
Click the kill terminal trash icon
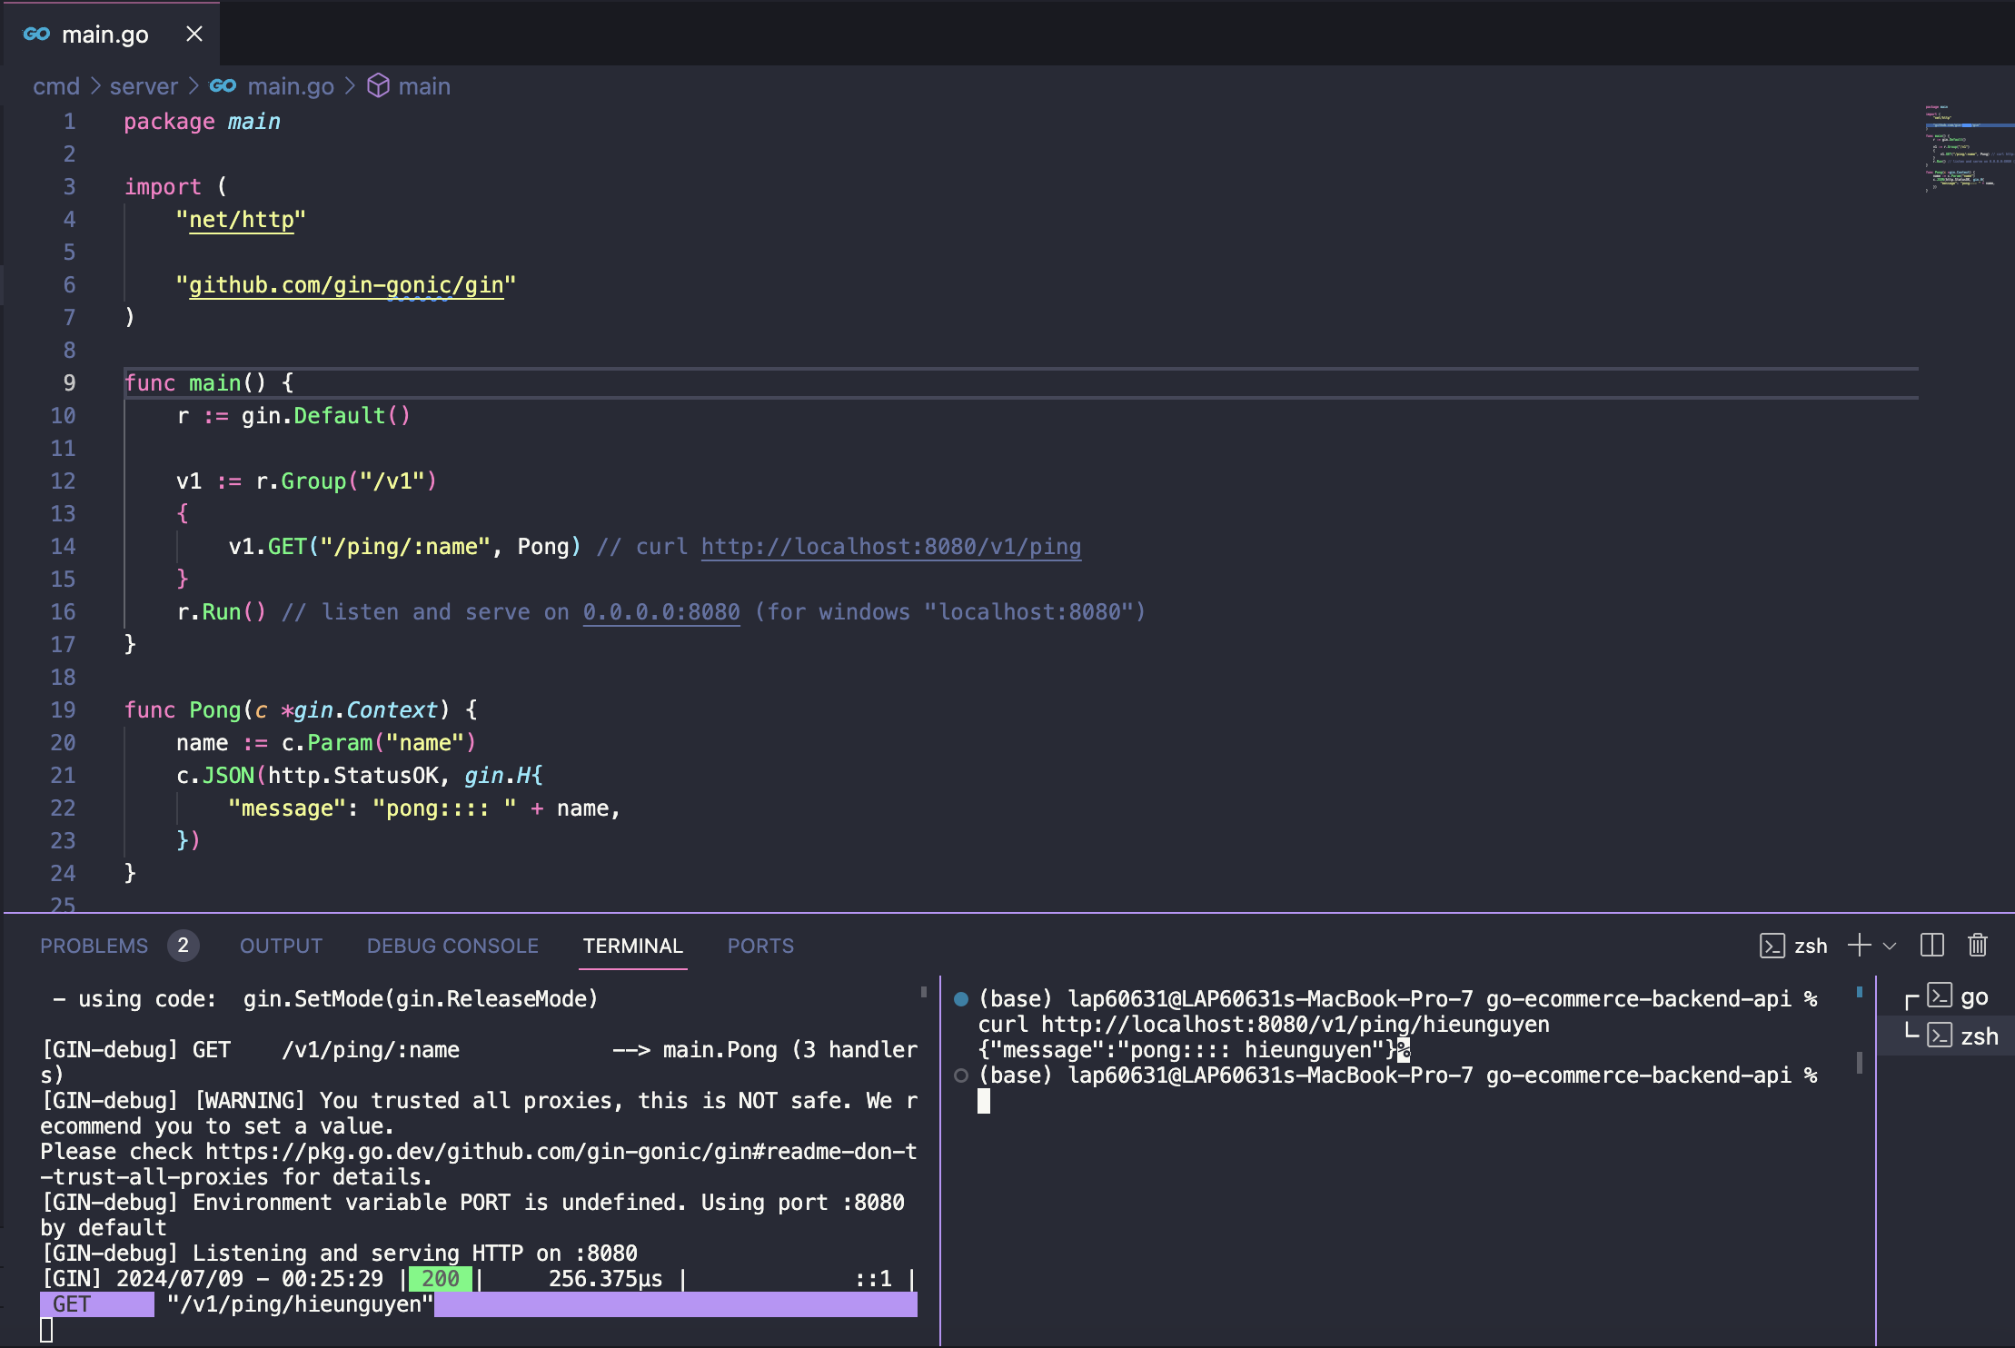coord(1978,946)
